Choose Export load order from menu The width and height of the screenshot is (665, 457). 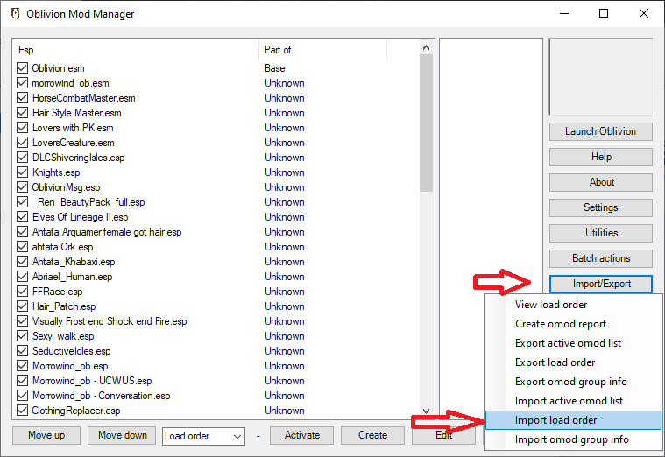click(x=555, y=362)
